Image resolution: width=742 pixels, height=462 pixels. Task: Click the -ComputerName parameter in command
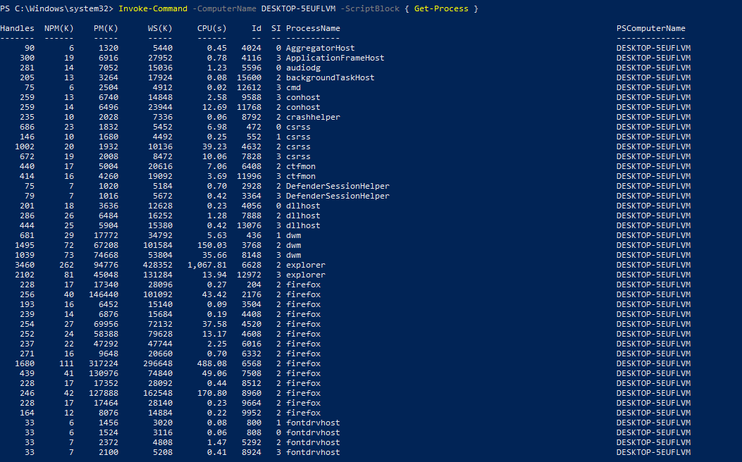(x=224, y=8)
